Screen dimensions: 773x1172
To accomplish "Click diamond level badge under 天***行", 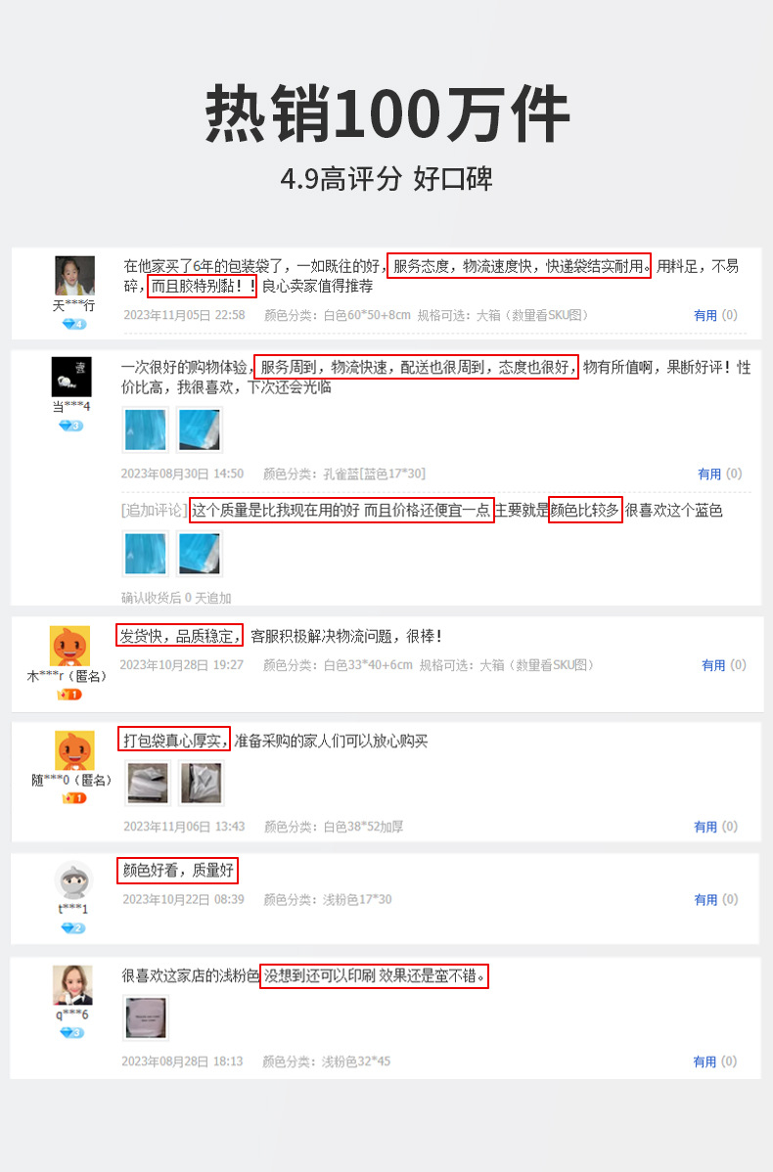I will [x=74, y=324].
